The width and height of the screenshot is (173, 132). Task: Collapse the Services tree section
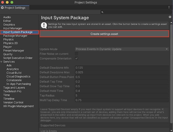click(1, 62)
